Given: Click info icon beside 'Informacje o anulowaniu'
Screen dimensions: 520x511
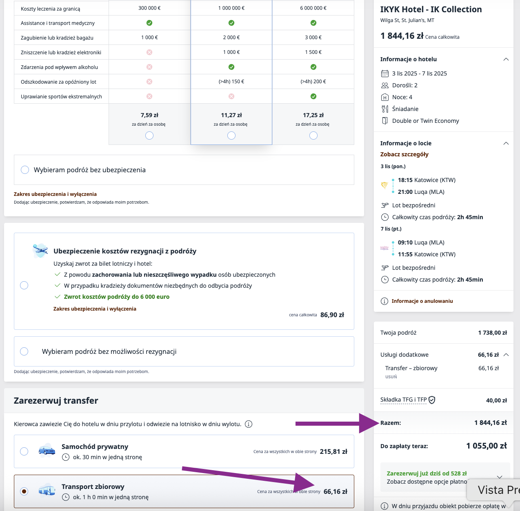Looking at the screenshot, I should (384, 301).
